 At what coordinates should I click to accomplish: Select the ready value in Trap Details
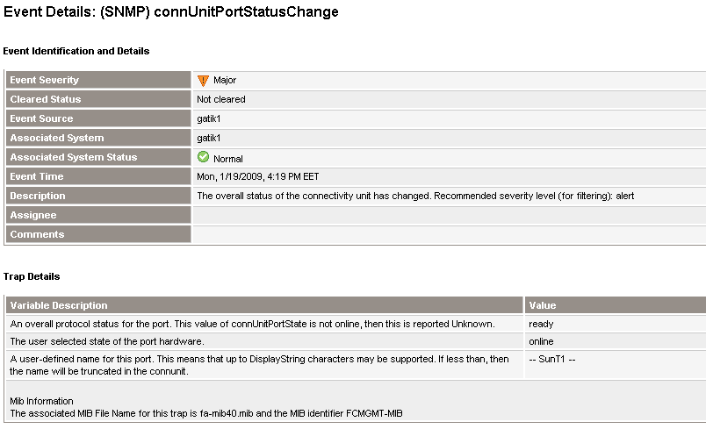541,324
